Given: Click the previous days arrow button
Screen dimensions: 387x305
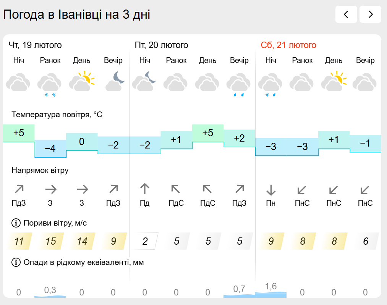Looking at the screenshot, I should point(346,15).
